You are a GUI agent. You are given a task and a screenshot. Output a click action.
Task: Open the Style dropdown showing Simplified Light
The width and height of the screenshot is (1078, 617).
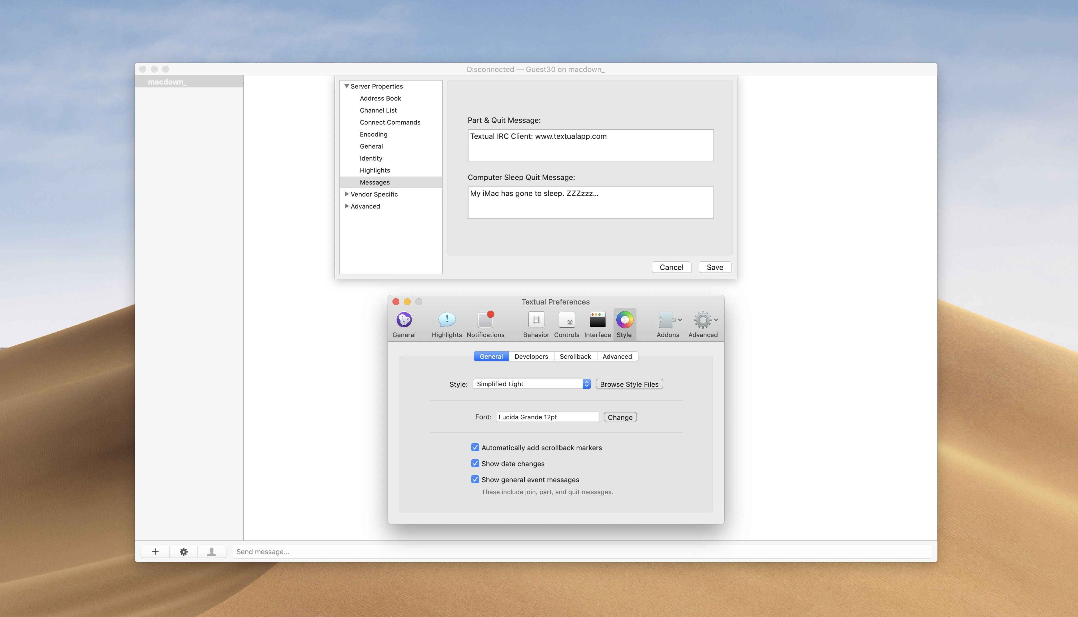pos(532,384)
